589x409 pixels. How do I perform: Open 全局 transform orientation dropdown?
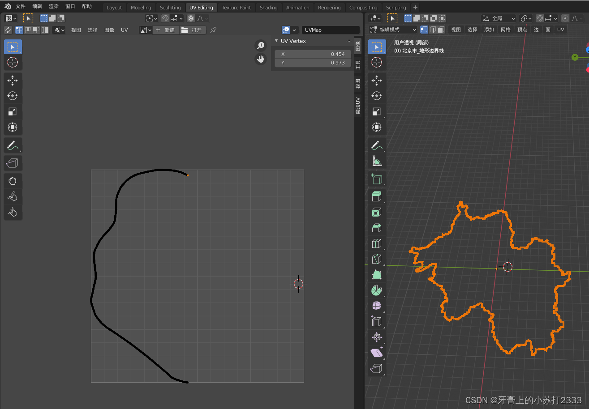coord(499,18)
